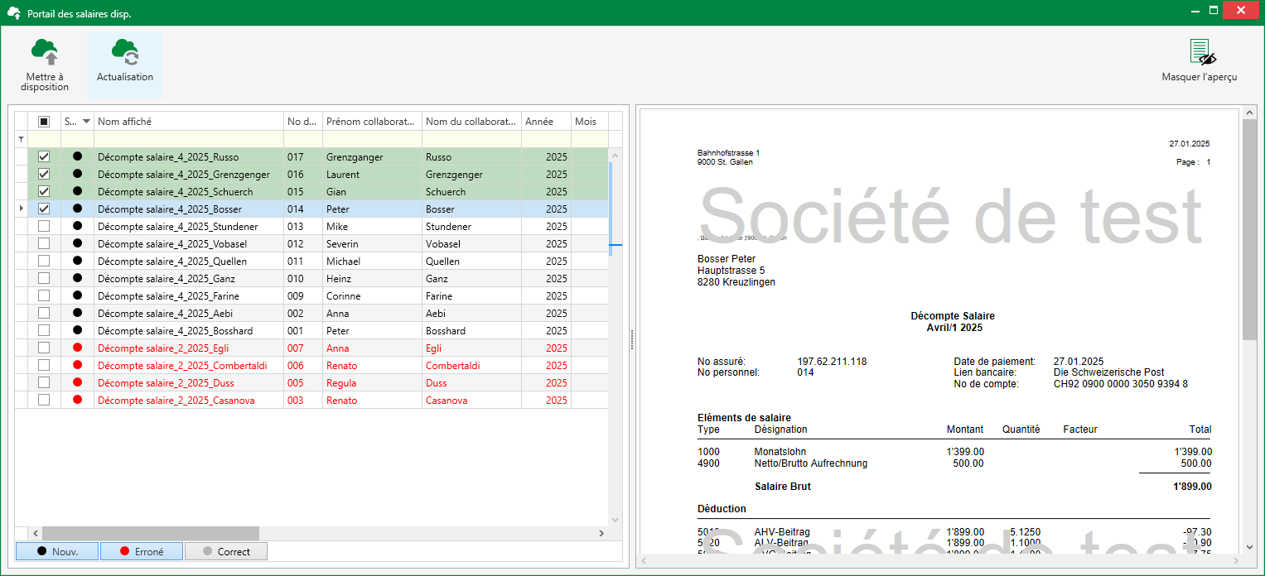Click the black status dot on the Russo row
Viewport: 1265px width, 576px height.
point(76,156)
